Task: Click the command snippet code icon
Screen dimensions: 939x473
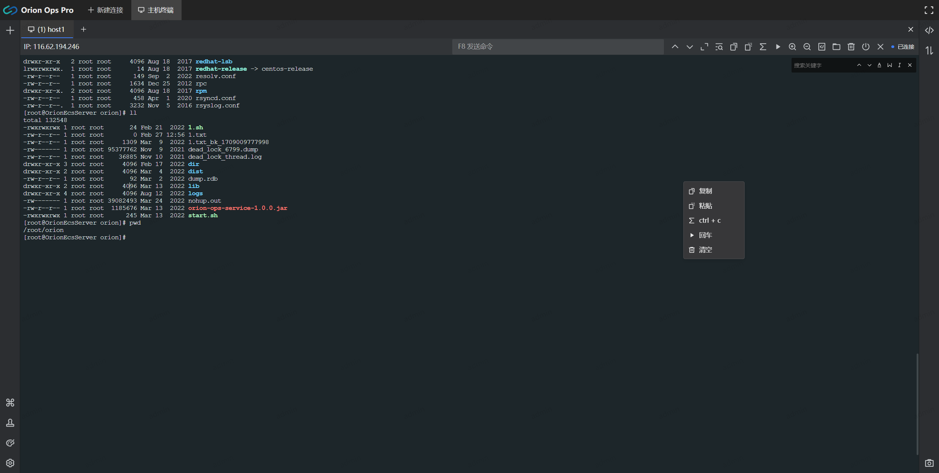Action: [x=929, y=30]
